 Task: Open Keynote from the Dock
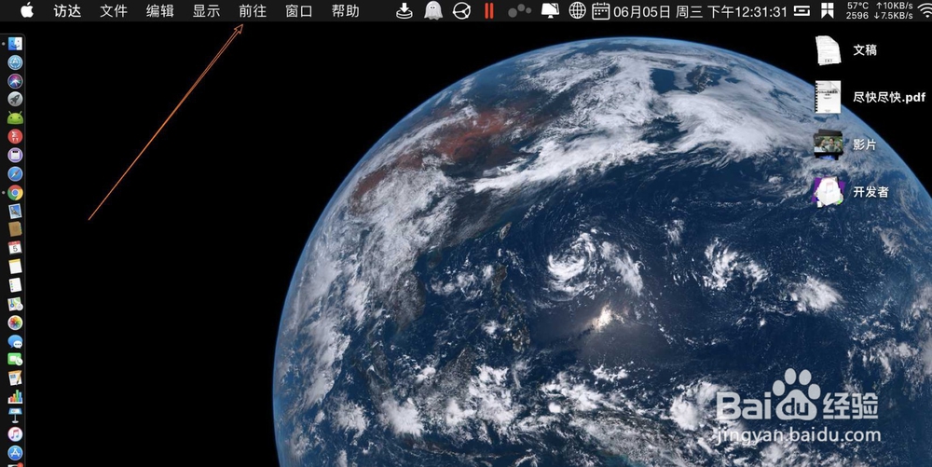(x=15, y=415)
